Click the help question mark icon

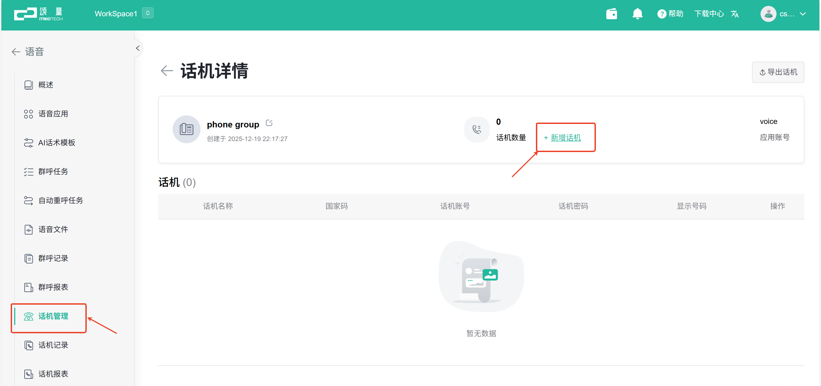point(661,14)
